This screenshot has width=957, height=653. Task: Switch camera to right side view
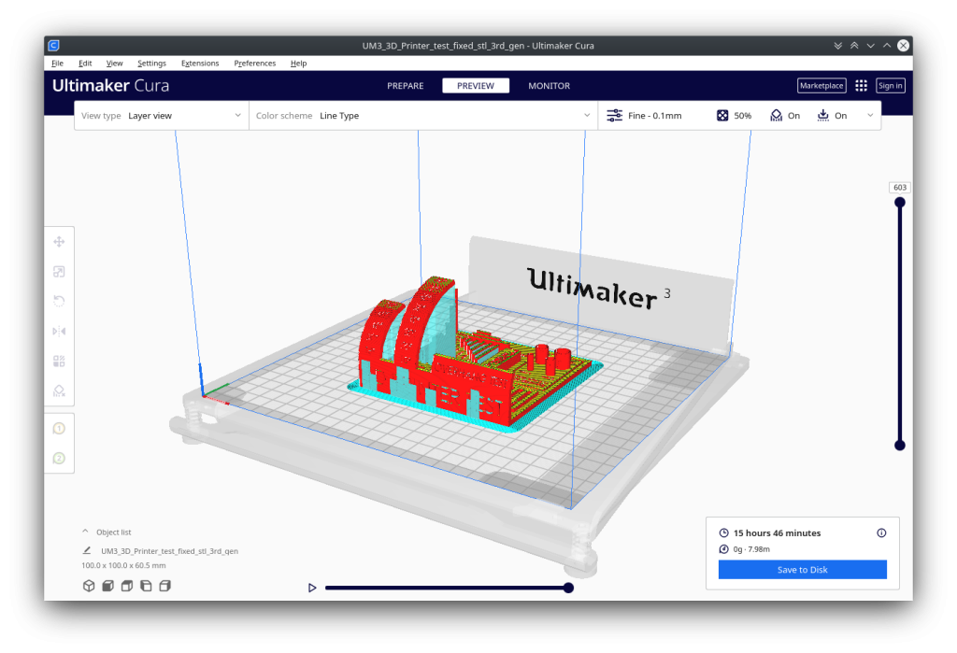tap(164, 586)
